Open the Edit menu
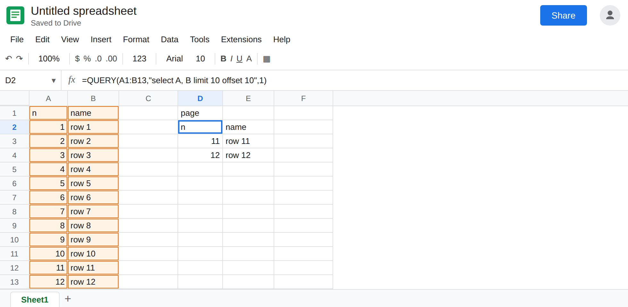The width and height of the screenshot is (628, 307). click(x=42, y=39)
